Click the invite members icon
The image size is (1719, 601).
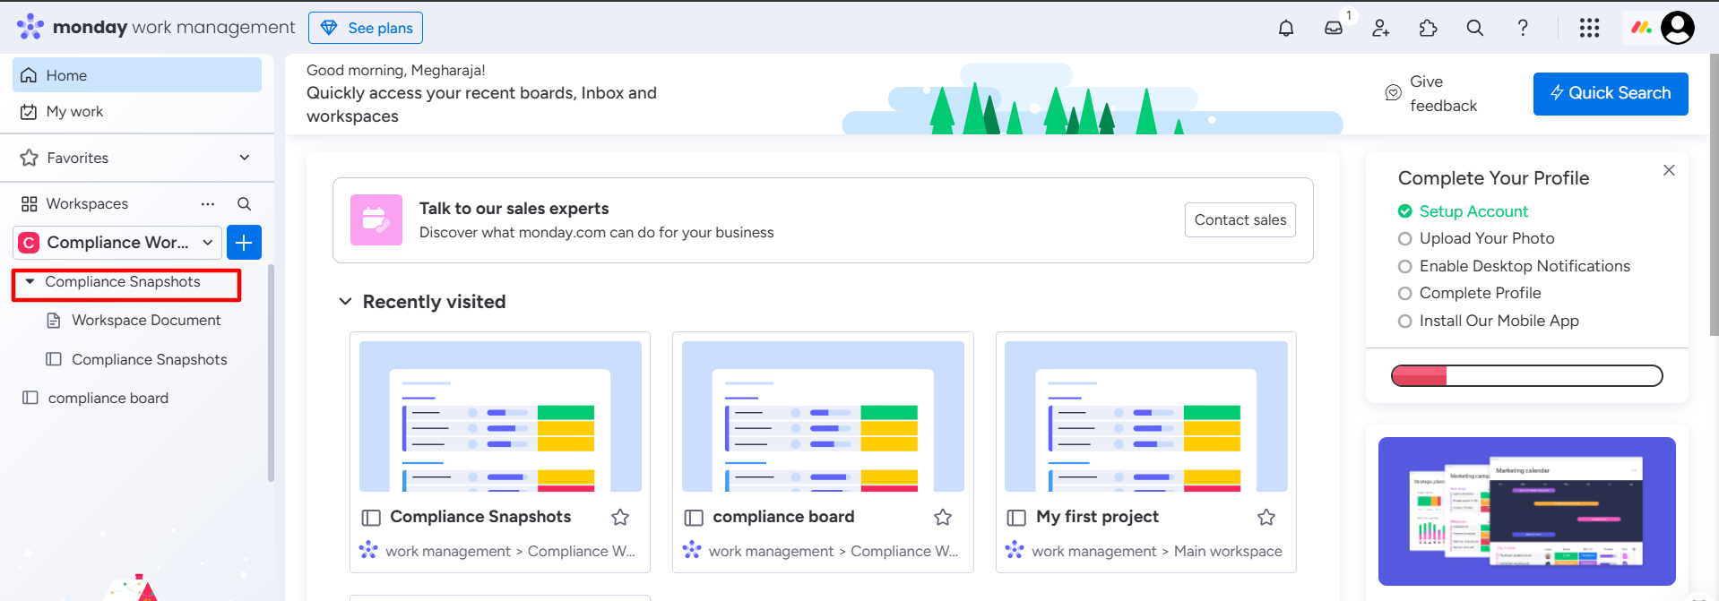coord(1381,28)
